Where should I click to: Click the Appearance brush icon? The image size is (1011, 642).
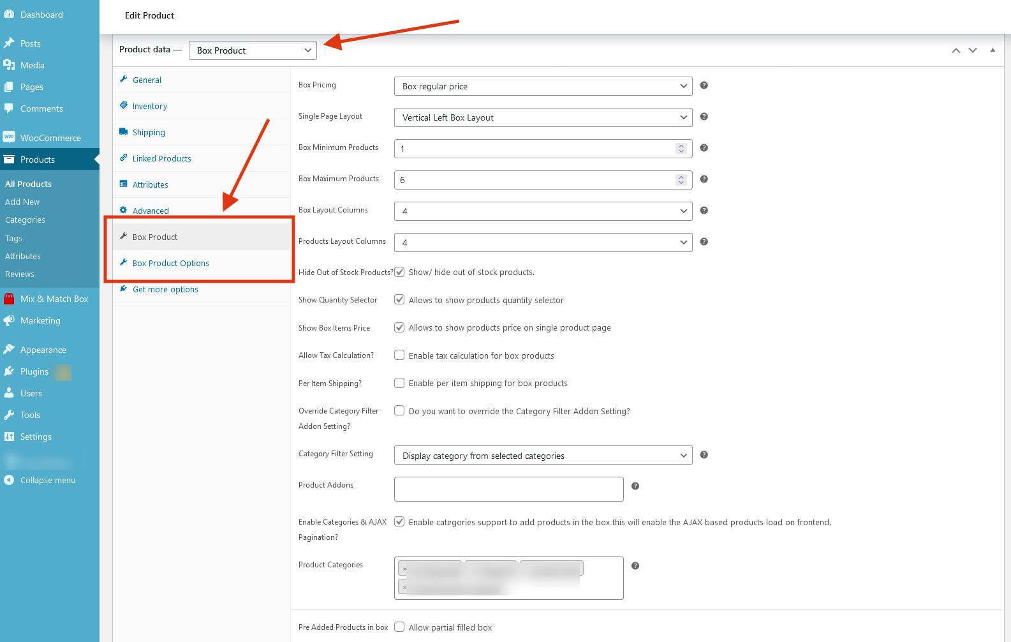click(x=9, y=350)
